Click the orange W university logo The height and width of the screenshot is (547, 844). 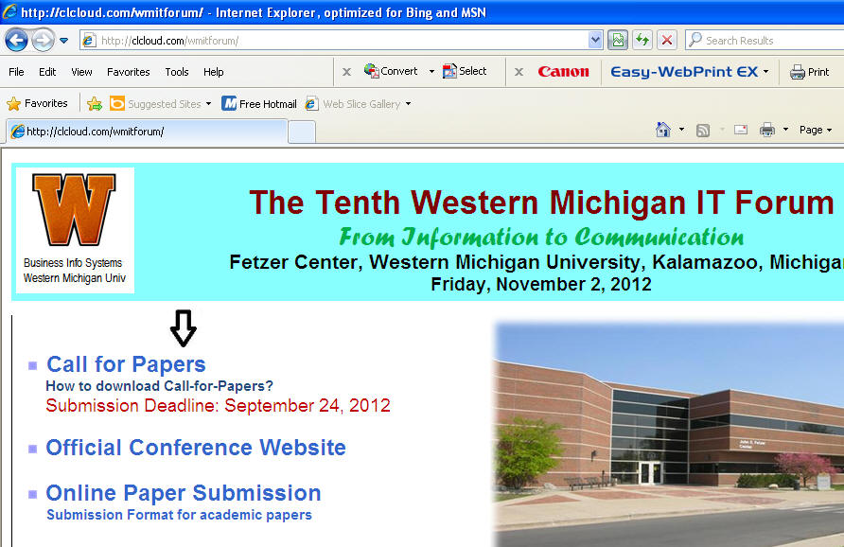click(x=75, y=209)
